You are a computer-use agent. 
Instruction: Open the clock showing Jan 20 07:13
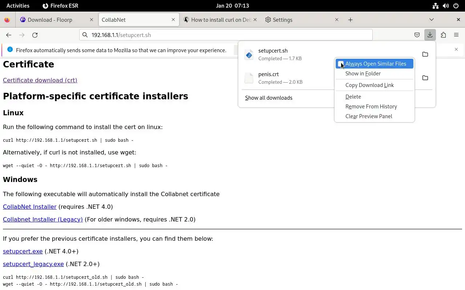tap(232, 5)
